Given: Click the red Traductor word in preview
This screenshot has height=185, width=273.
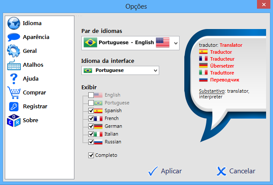Looking at the screenshot, I should point(221,52).
